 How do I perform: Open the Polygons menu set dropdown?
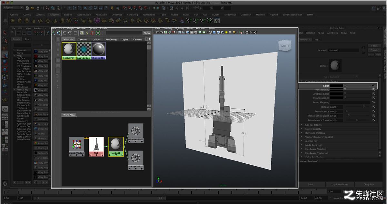13,7
